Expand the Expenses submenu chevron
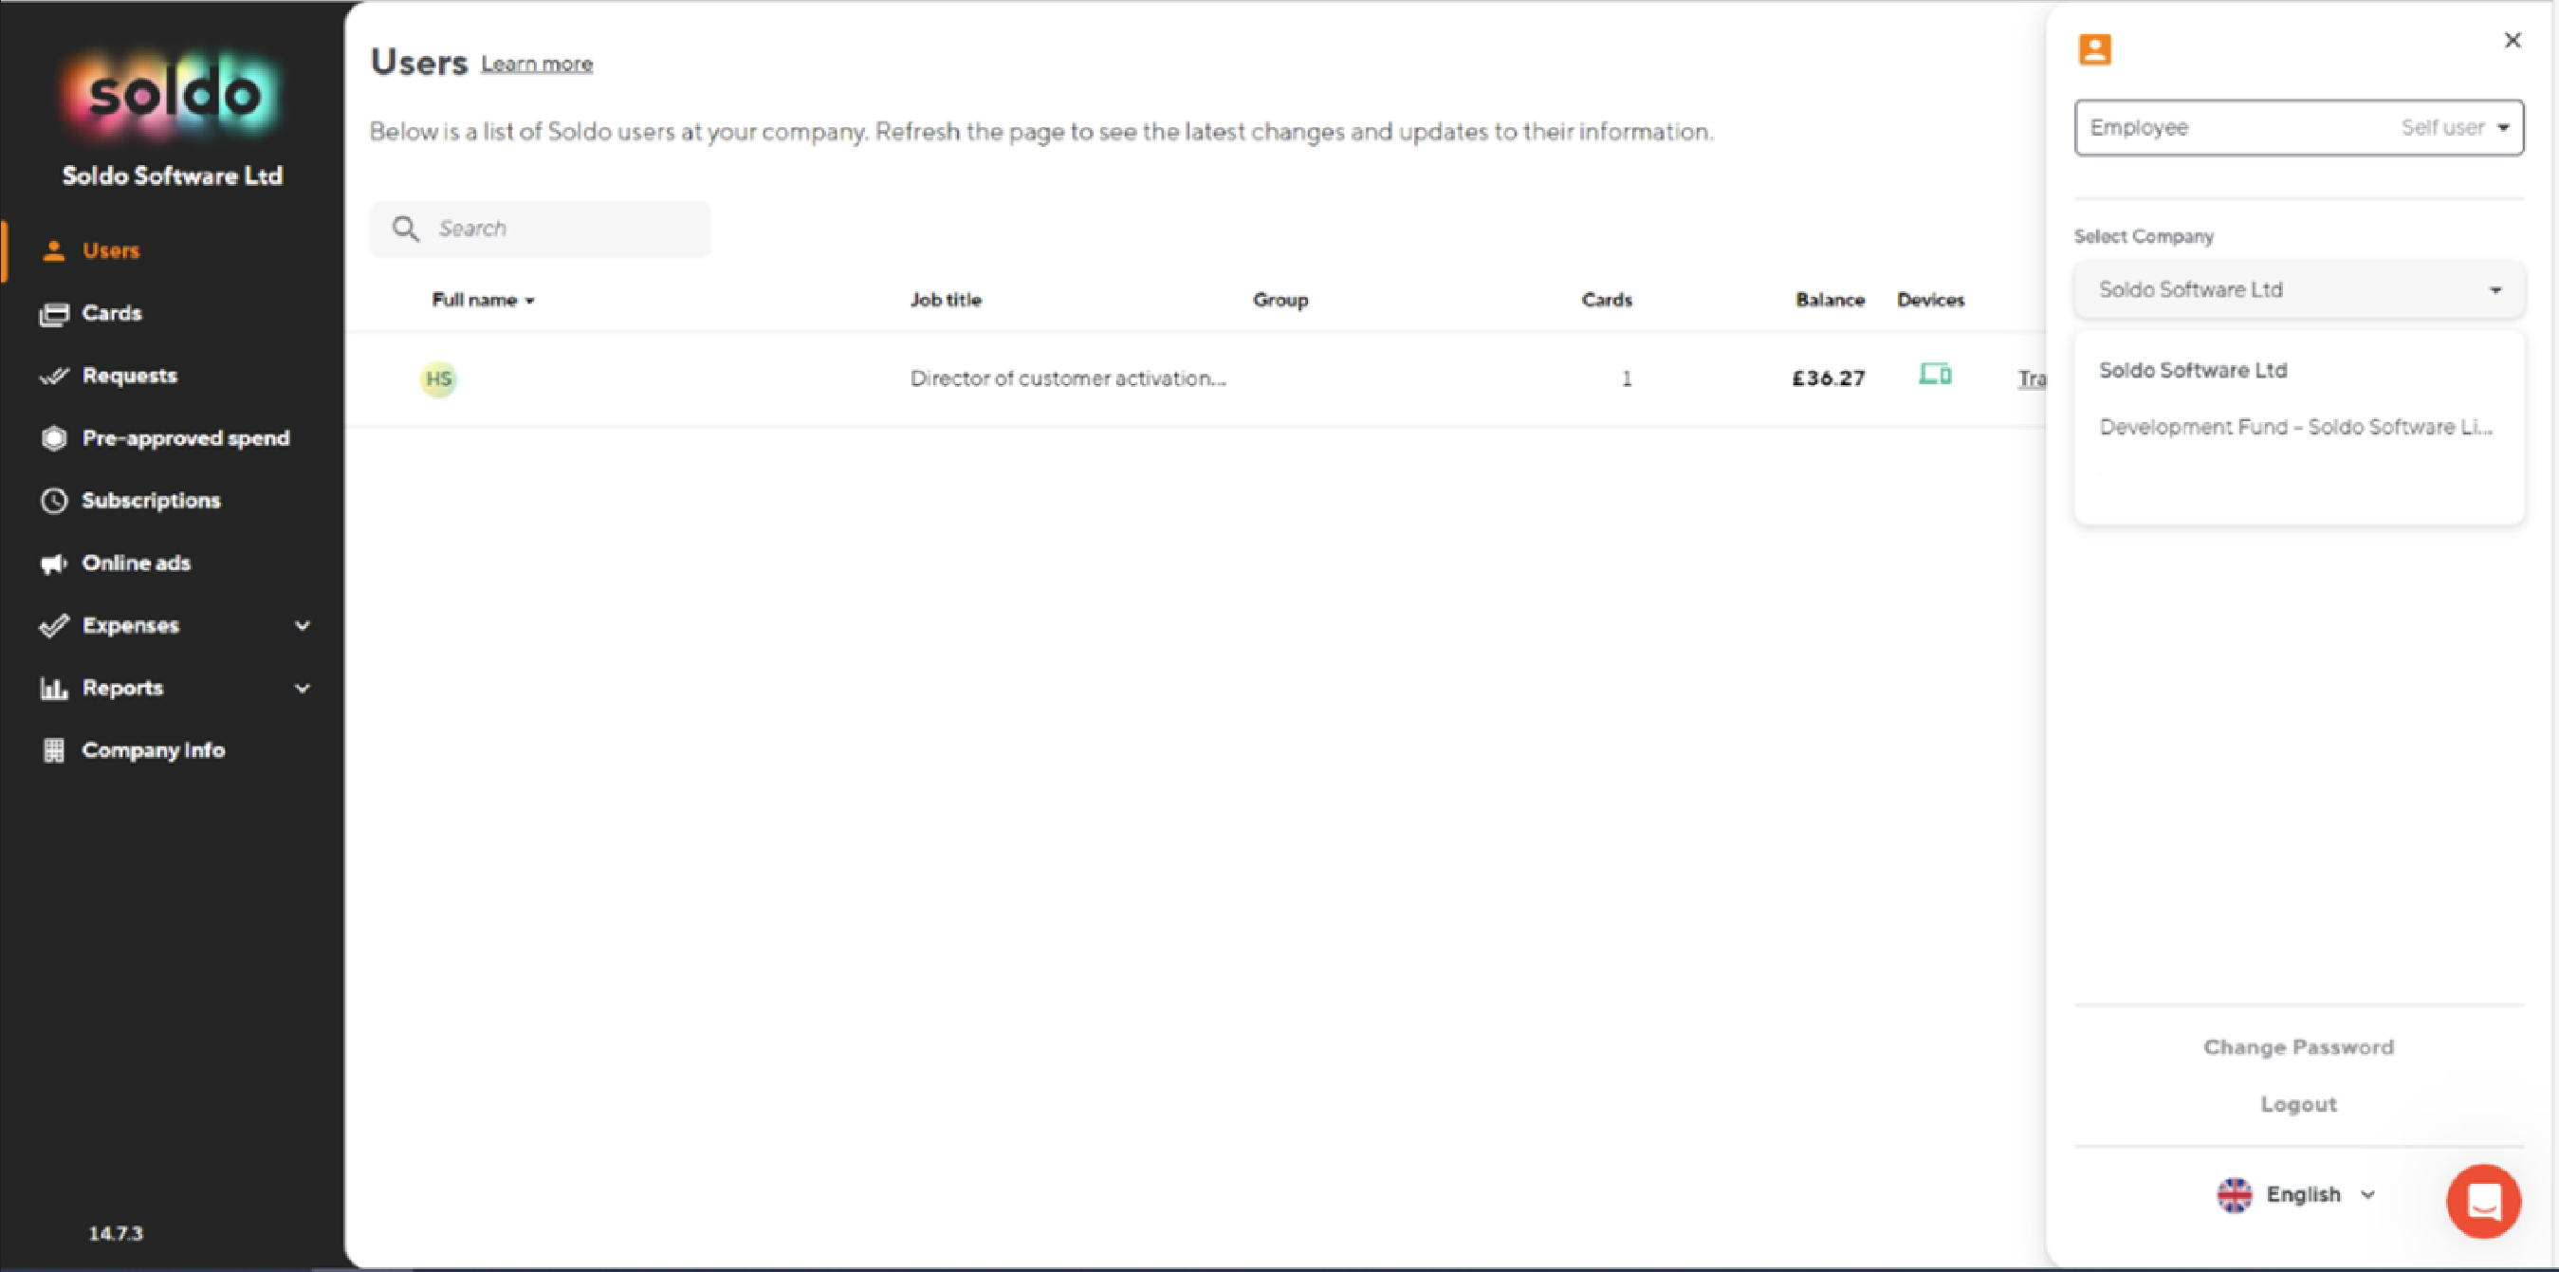This screenshot has height=1272, width=2559. click(x=302, y=625)
